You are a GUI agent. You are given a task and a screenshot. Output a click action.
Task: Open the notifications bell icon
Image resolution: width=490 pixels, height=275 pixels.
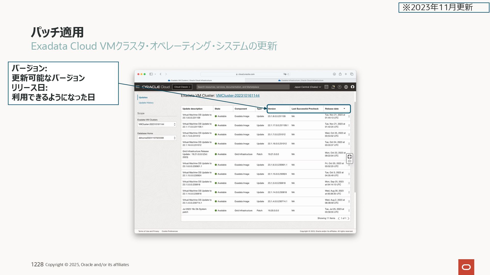pyautogui.click(x=333, y=87)
